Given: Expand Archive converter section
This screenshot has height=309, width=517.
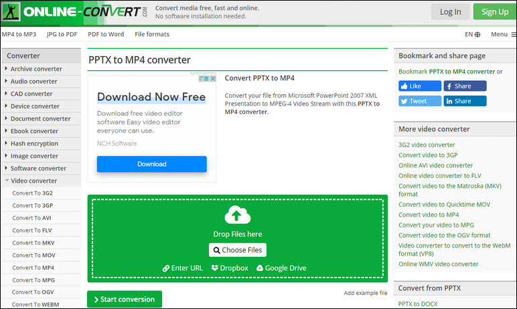Looking at the screenshot, I should tap(42, 69).
